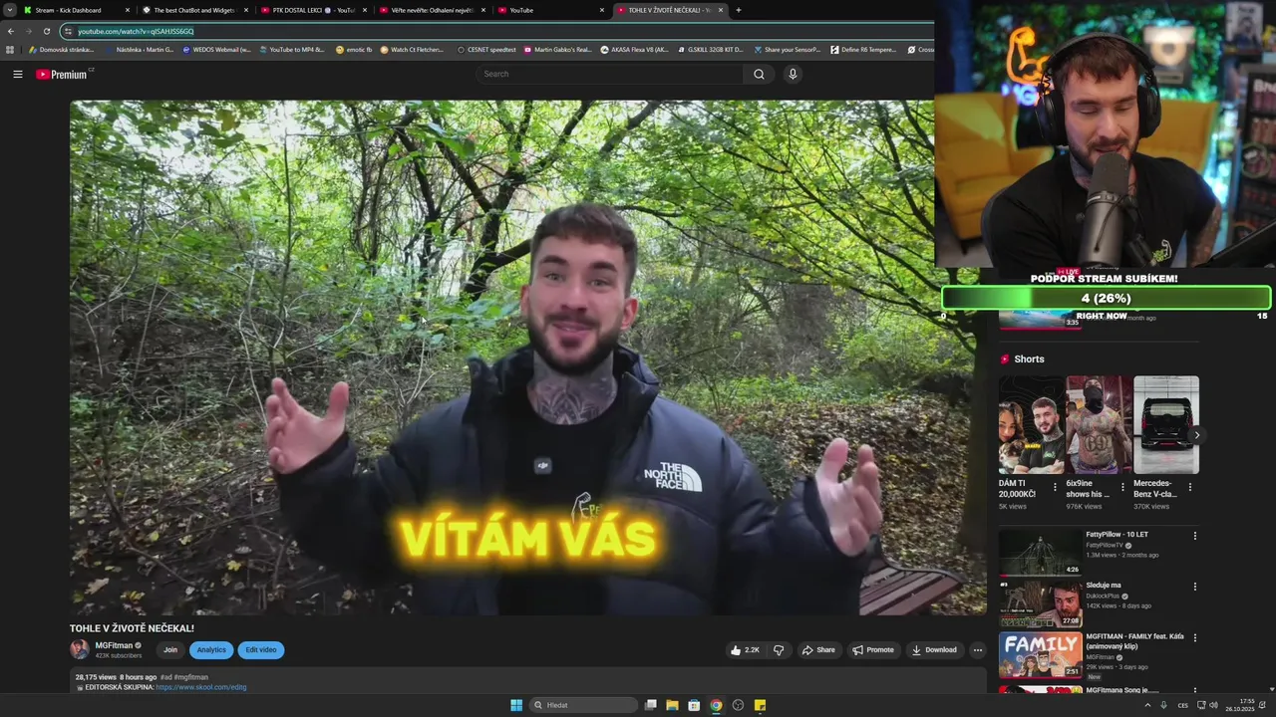Open Sticky Notes from taskbar
Viewport: 1276px width, 717px height.
pos(760,705)
